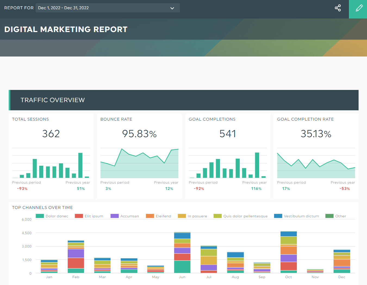Viewport: 367px width, 285px height.
Task: Click the In posuere legend swatch
Action: pyautogui.click(x=182, y=216)
